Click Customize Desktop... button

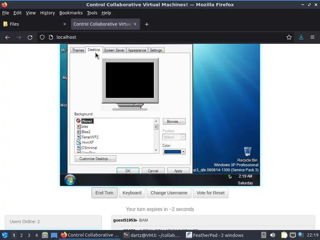click(x=95, y=158)
